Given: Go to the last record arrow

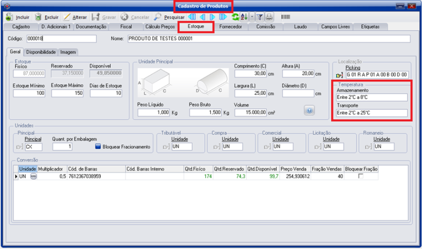Looking at the screenshot, I should [x=223, y=17].
